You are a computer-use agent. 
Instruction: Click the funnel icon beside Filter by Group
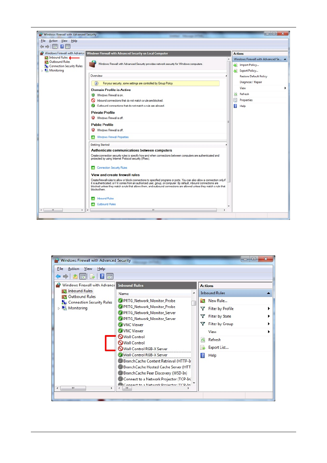click(x=203, y=324)
